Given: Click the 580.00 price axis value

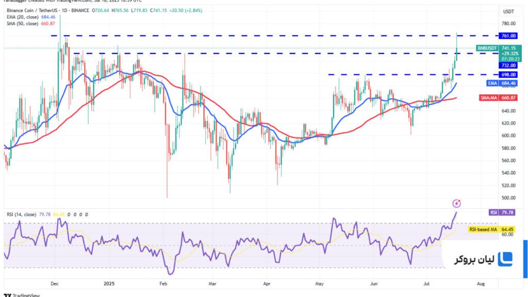Looking at the screenshot, I should click(x=508, y=148).
